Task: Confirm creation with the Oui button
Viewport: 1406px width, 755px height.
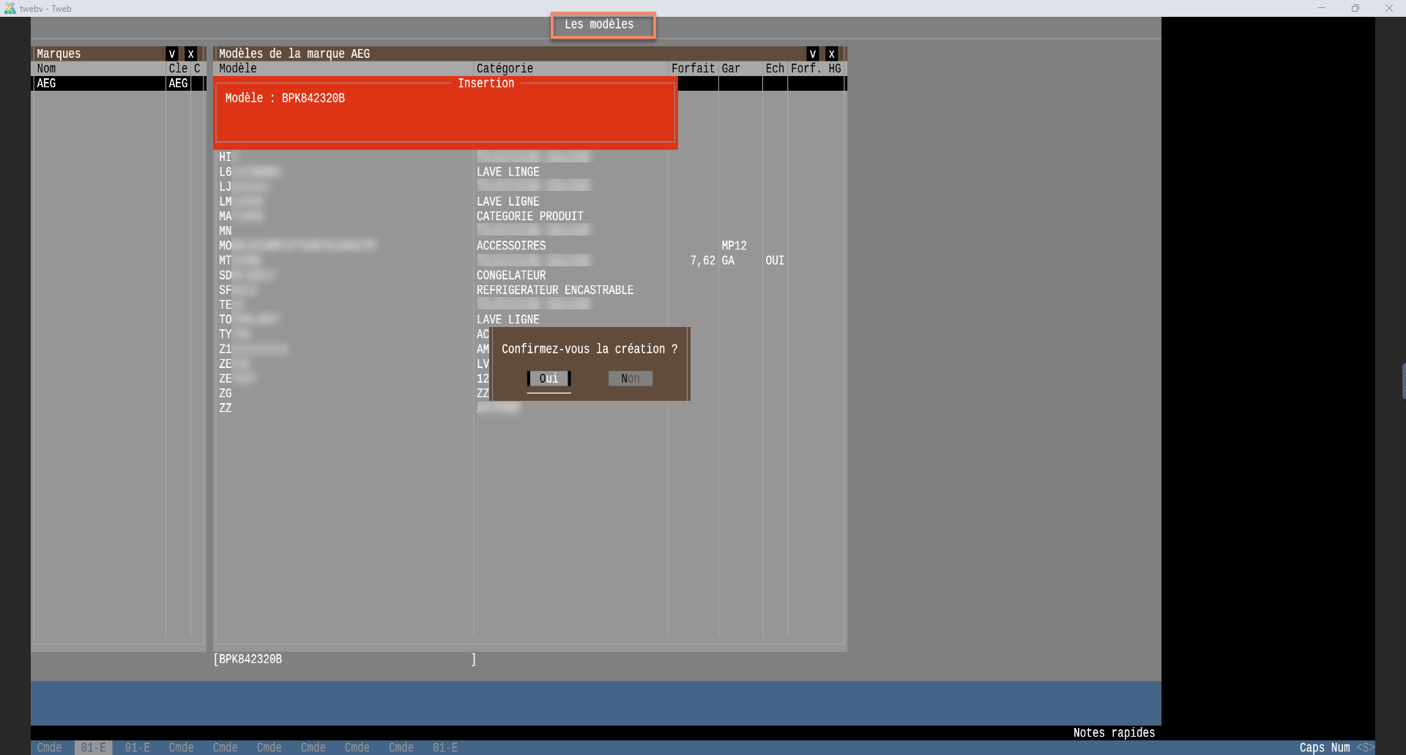Action: click(548, 378)
